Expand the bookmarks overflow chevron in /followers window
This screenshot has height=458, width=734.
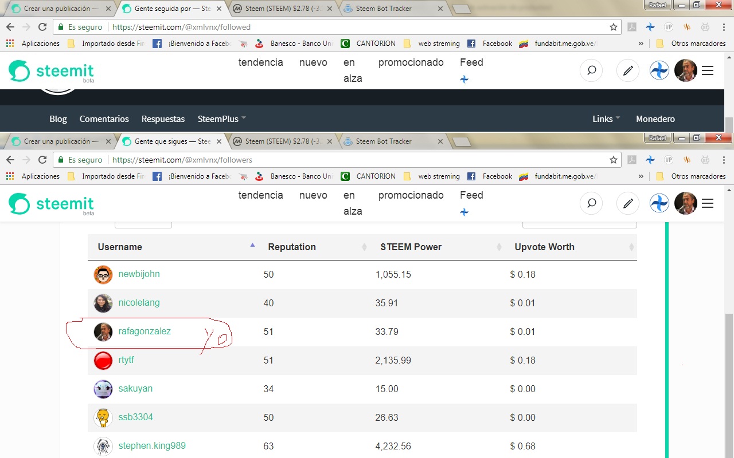pos(641,176)
